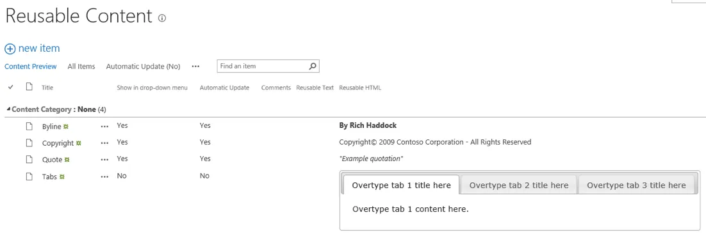
Task: Click the Reusable Content page title
Action: pyautogui.click(x=79, y=16)
